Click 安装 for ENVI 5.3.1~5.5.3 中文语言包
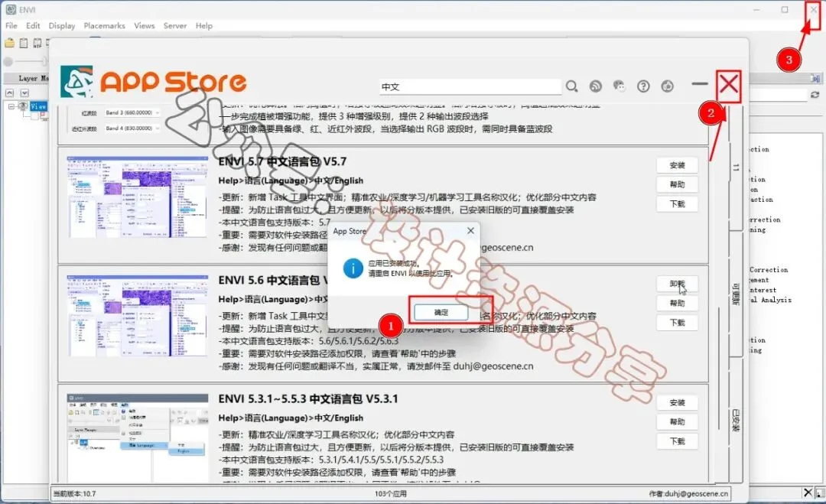Screen dimensions: 826x504 [x=677, y=402]
